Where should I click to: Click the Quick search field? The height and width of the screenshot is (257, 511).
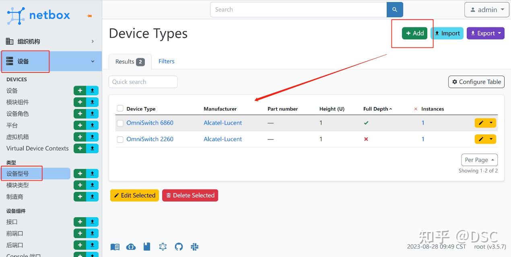click(x=143, y=82)
